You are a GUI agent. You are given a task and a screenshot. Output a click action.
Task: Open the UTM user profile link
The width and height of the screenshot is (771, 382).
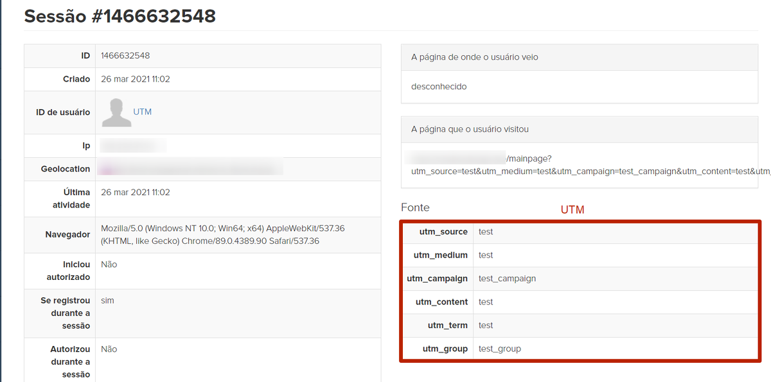142,112
